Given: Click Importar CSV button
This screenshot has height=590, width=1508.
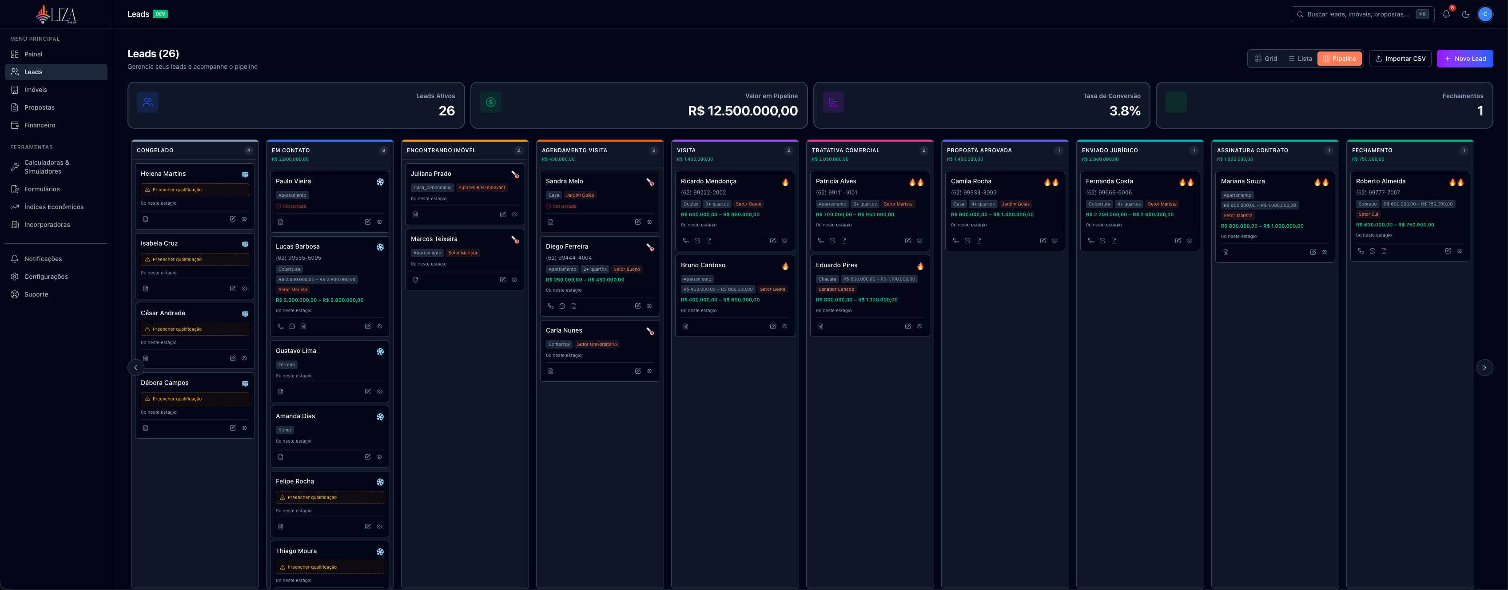Looking at the screenshot, I should coord(1400,59).
